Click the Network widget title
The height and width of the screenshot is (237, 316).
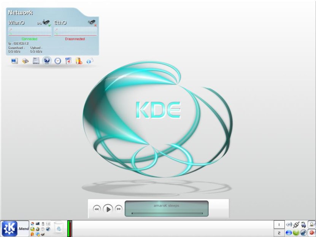21,13
